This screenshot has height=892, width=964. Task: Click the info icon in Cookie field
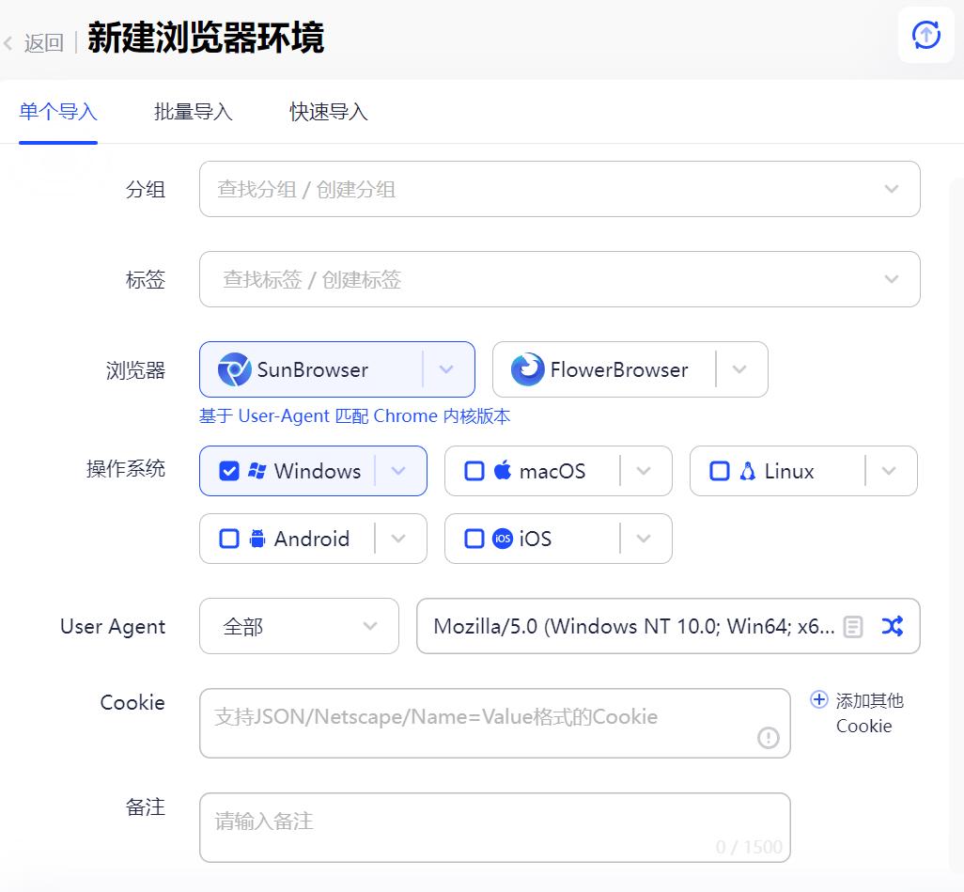pos(768,738)
